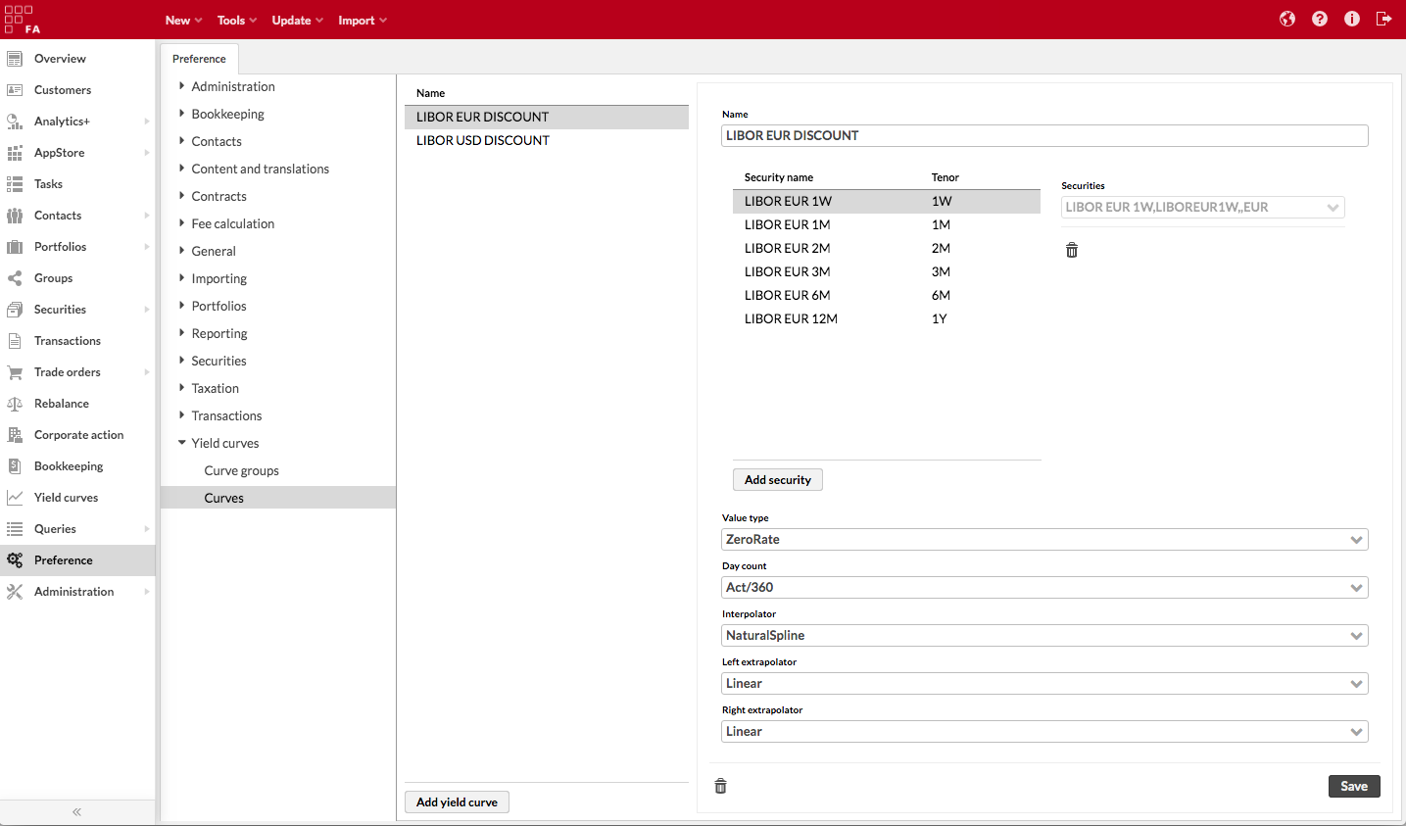Select LIBOR EUR 12M security row
1406x826 pixels.
[887, 318]
